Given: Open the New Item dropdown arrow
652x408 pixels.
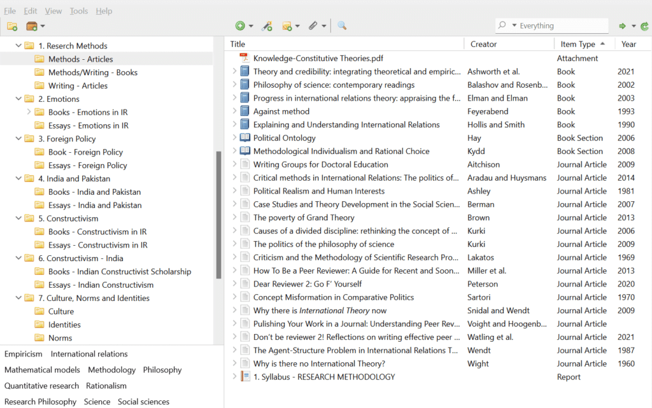Looking at the screenshot, I should coord(251,26).
